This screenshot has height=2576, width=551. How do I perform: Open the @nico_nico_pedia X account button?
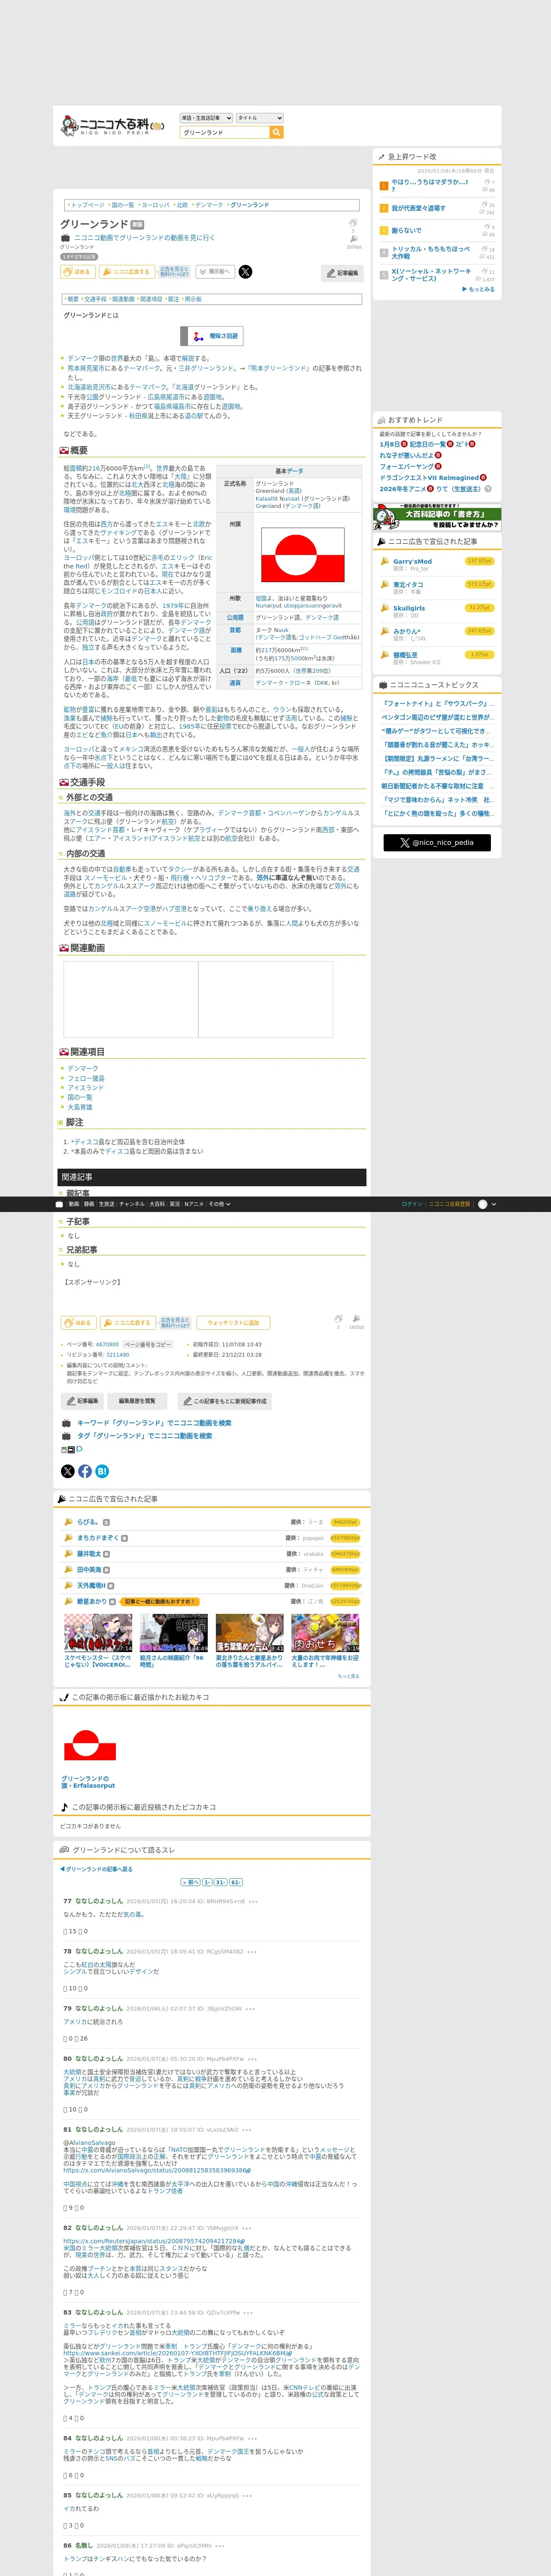pos(437,843)
